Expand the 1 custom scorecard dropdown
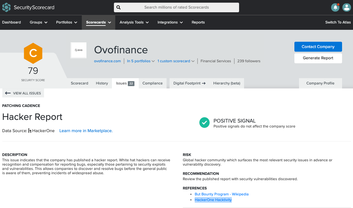Viewport: 353px width, 208px height. click(176, 61)
